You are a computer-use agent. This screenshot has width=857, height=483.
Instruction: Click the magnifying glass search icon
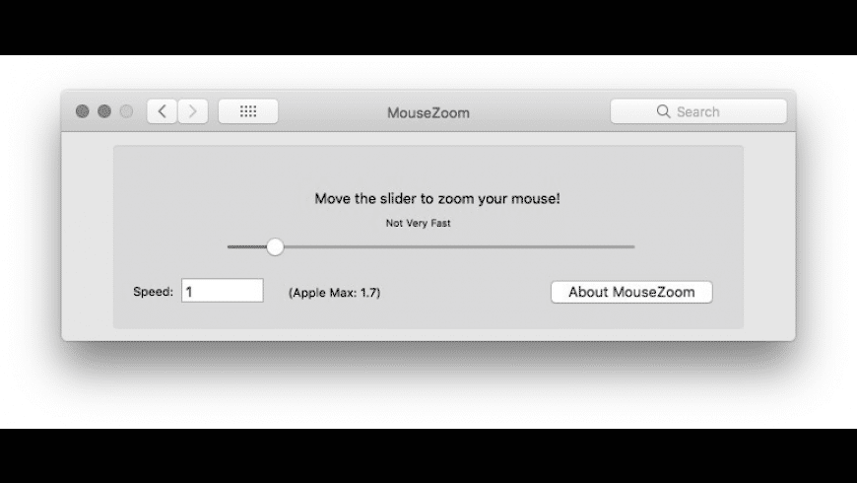(663, 111)
